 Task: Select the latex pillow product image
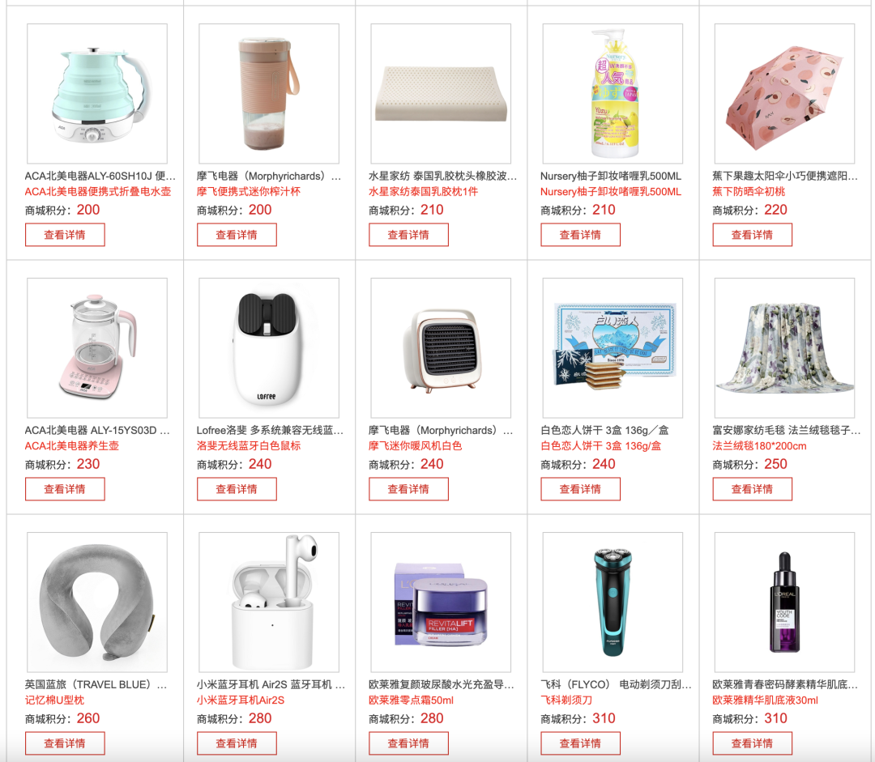point(441,94)
